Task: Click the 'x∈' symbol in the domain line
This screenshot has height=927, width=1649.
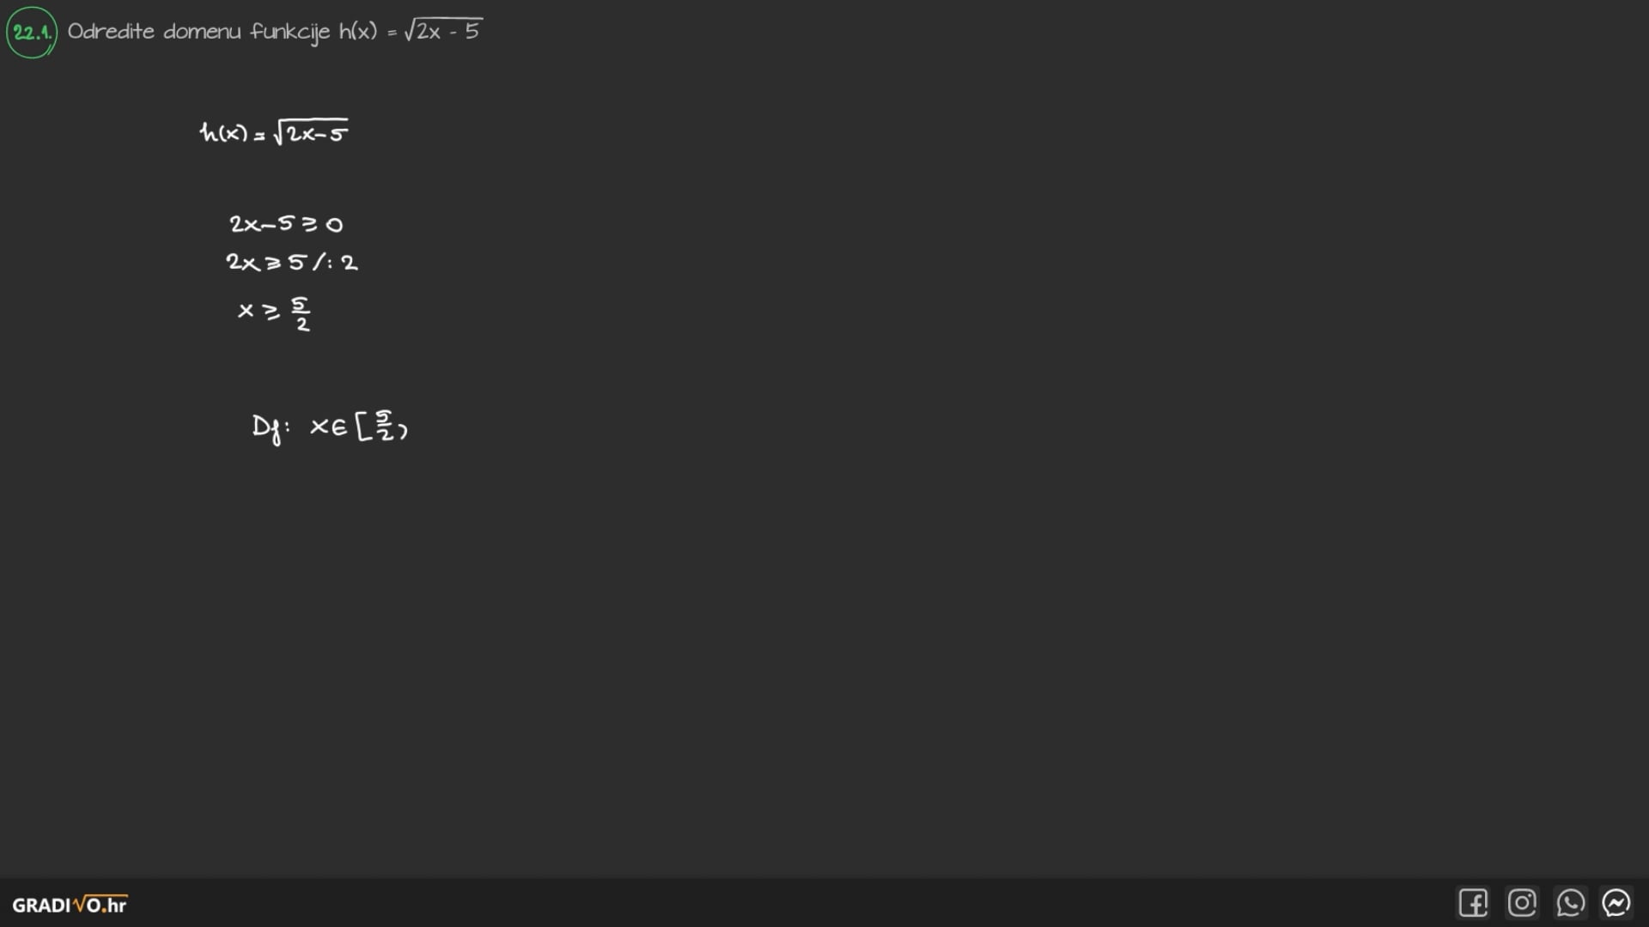Action: (x=328, y=426)
